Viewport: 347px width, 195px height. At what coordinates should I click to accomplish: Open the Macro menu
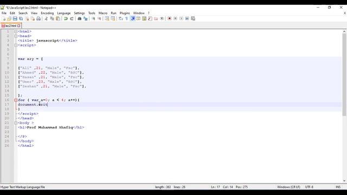point(103,13)
